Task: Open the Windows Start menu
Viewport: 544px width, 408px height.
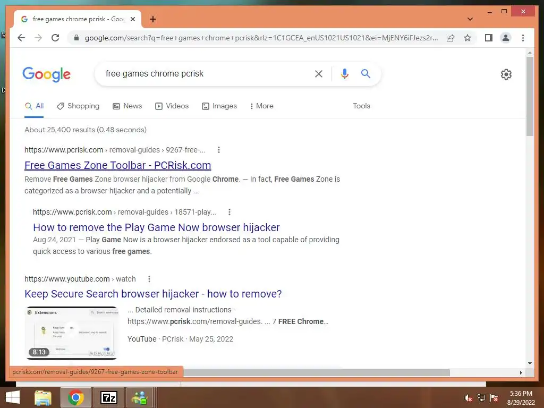Action: coord(13,397)
